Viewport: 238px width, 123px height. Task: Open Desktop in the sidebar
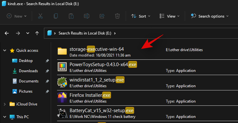coord(26,61)
